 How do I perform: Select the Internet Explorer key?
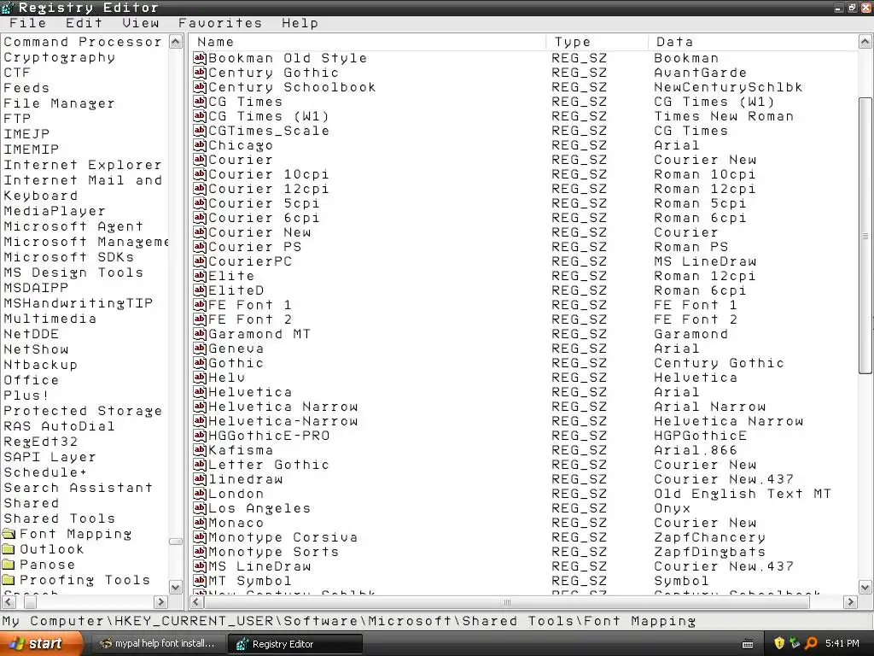click(x=83, y=165)
